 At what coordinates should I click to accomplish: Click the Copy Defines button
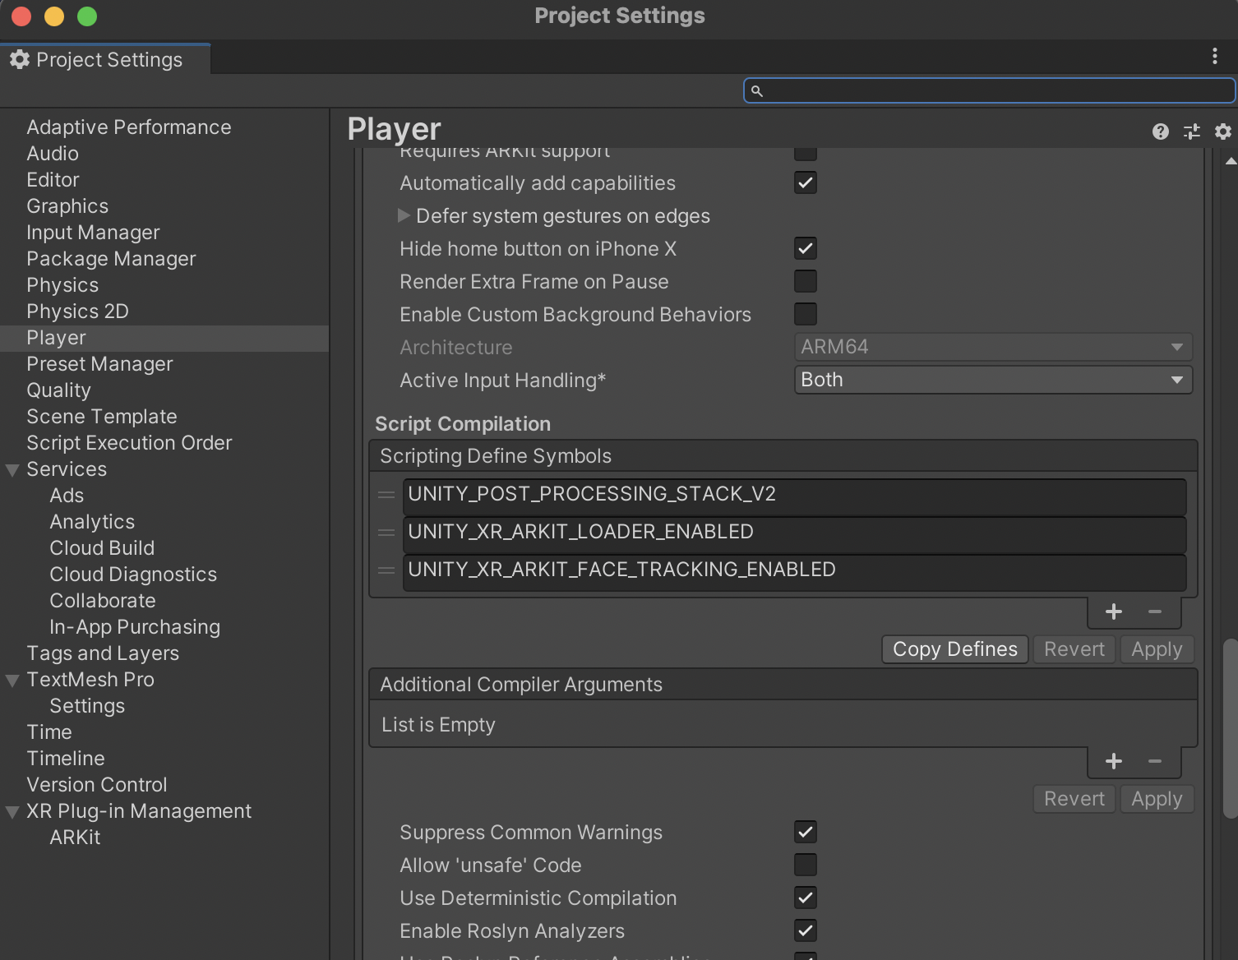point(954,648)
